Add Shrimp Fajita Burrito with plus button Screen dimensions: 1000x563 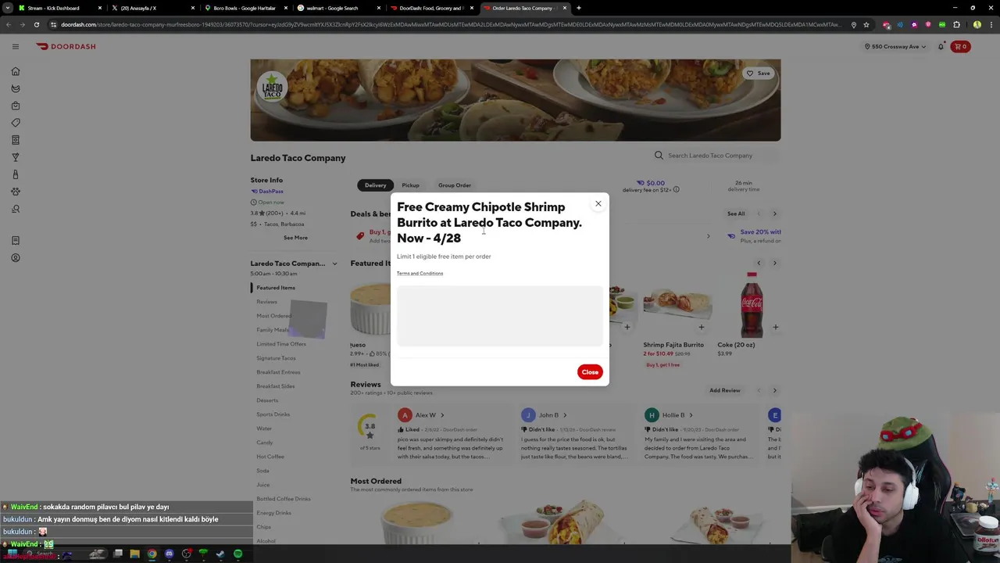(x=701, y=328)
